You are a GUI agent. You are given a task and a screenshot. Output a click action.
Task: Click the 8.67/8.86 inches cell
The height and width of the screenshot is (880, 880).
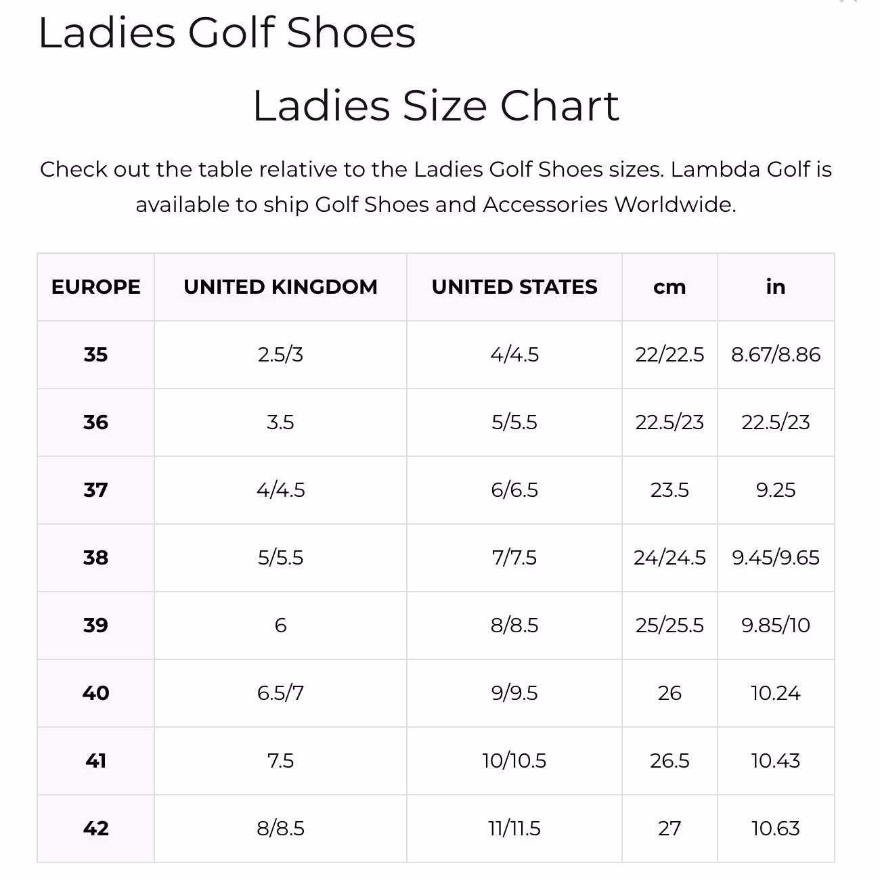point(776,355)
